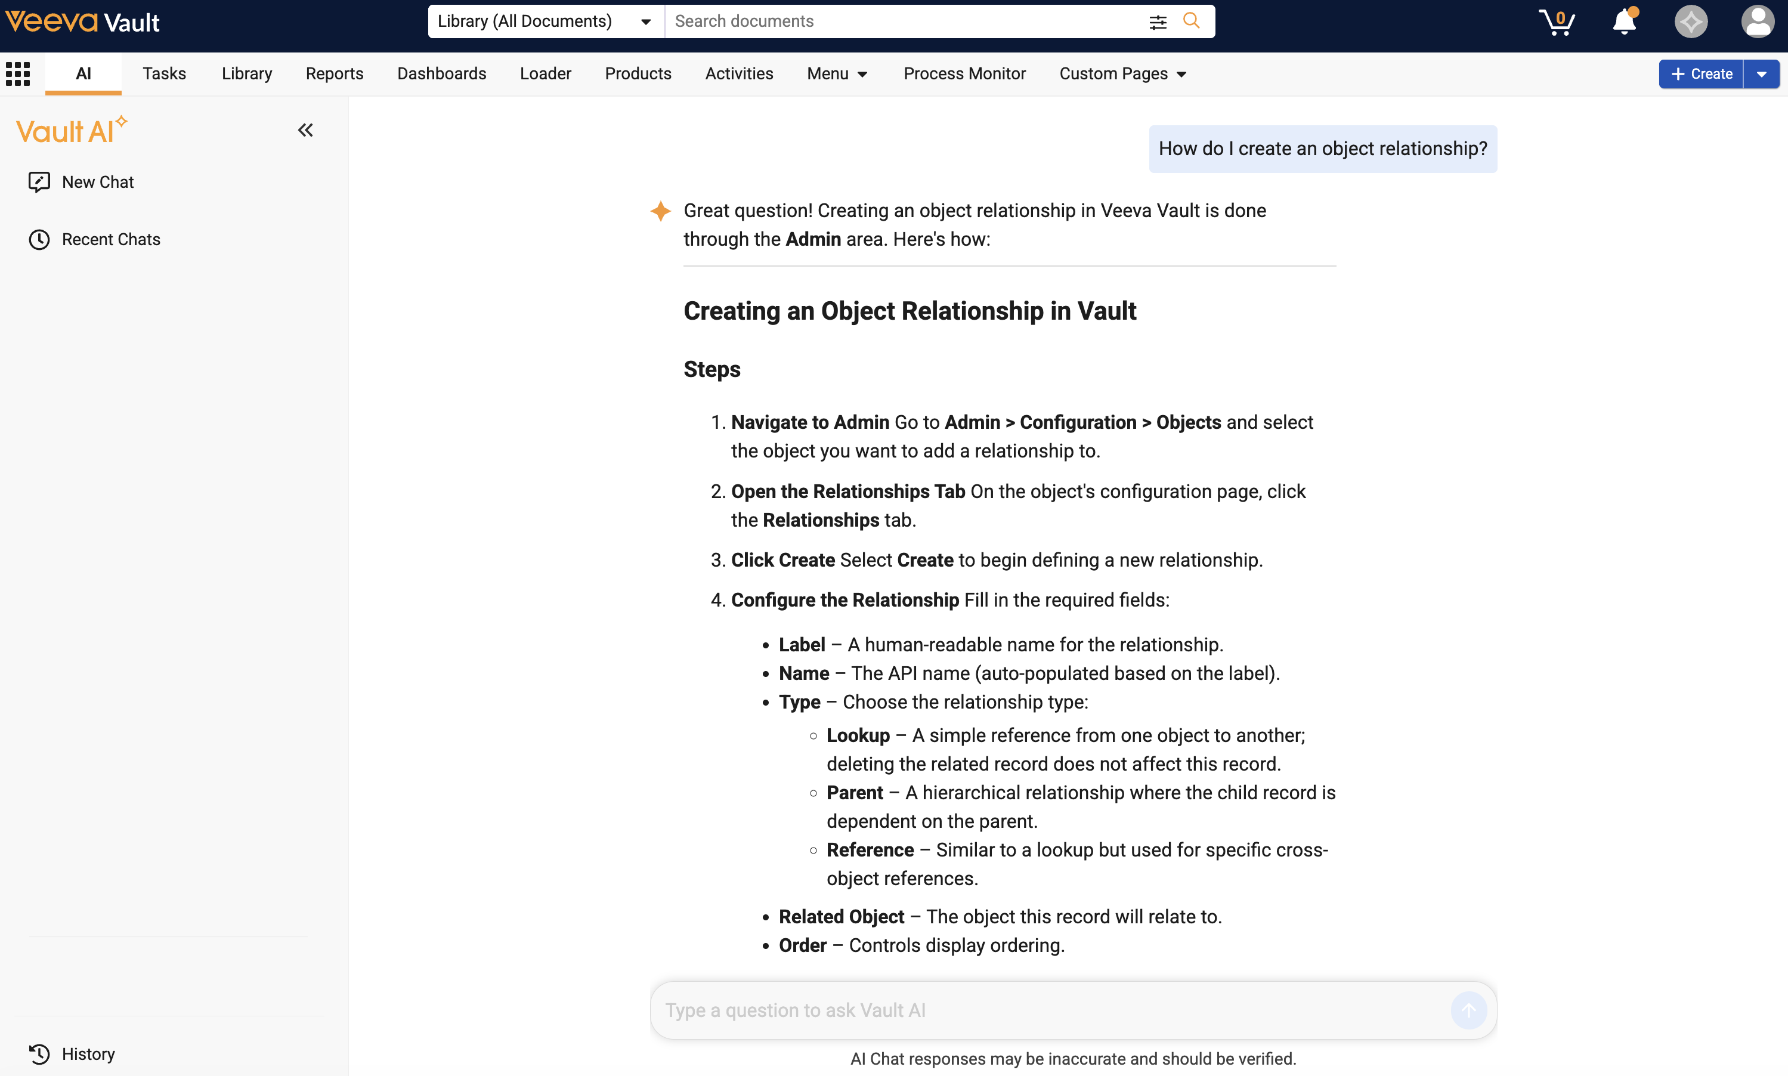
Task: Open the Process Monitor tab
Action: point(964,74)
